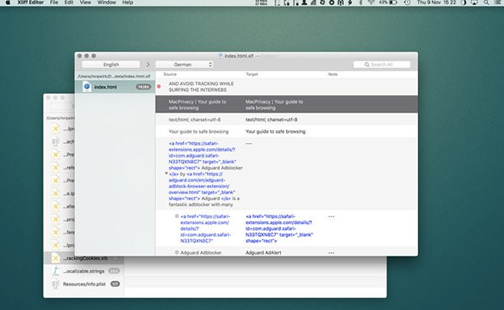This screenshot has height=310, width=504.
Task: Click the Bluetooth status icon
Action: coord(361,3)
